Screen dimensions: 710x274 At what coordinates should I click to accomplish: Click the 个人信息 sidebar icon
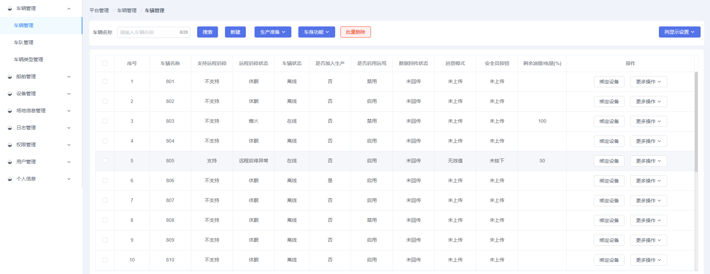click(x=10, y=179)
